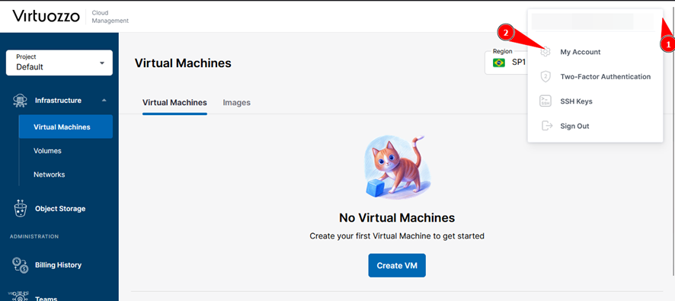Click the Virtuozzo logo
The height and width of the screenshot is (301, 675).
click(46, 16)
